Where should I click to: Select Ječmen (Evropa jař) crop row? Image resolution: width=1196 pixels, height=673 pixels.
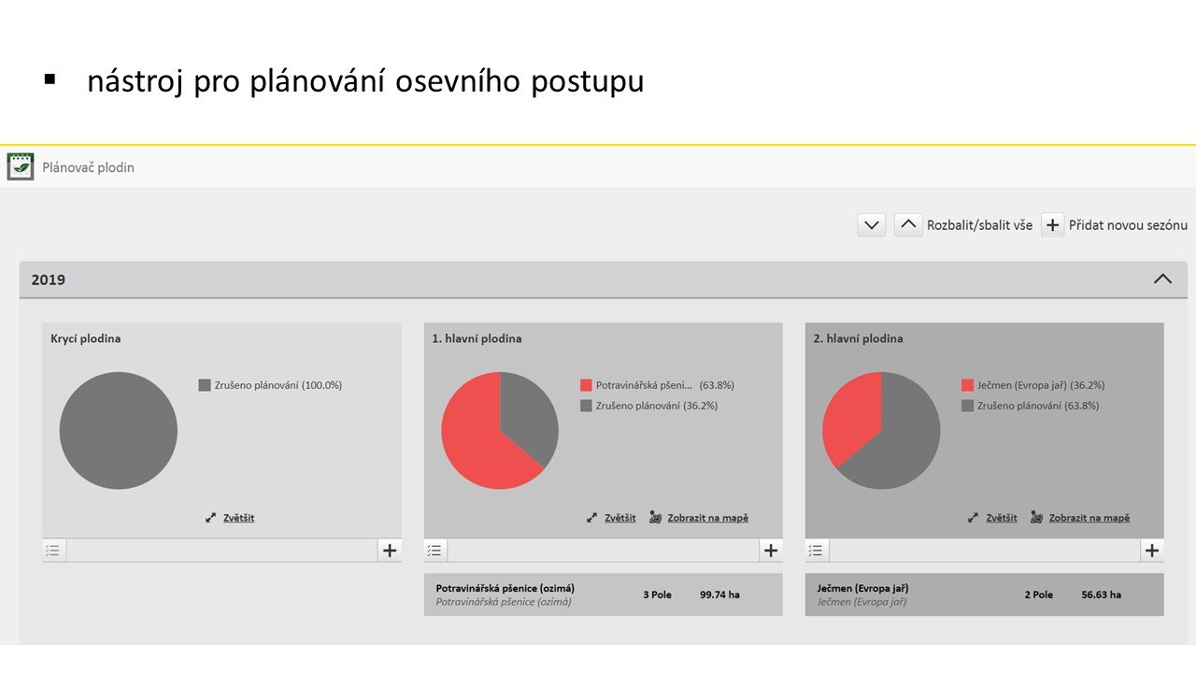click(x=984, y=594)
